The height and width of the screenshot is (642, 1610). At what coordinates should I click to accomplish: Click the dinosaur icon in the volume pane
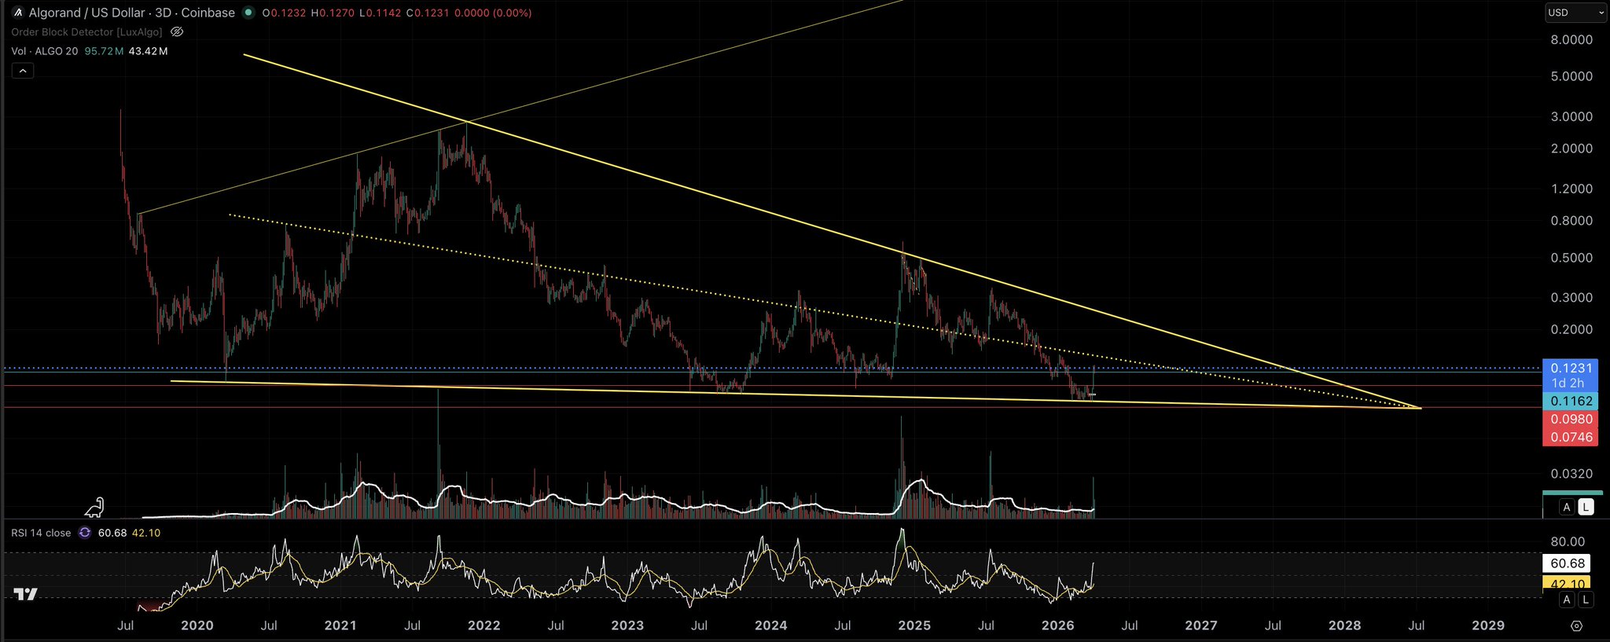94,508
